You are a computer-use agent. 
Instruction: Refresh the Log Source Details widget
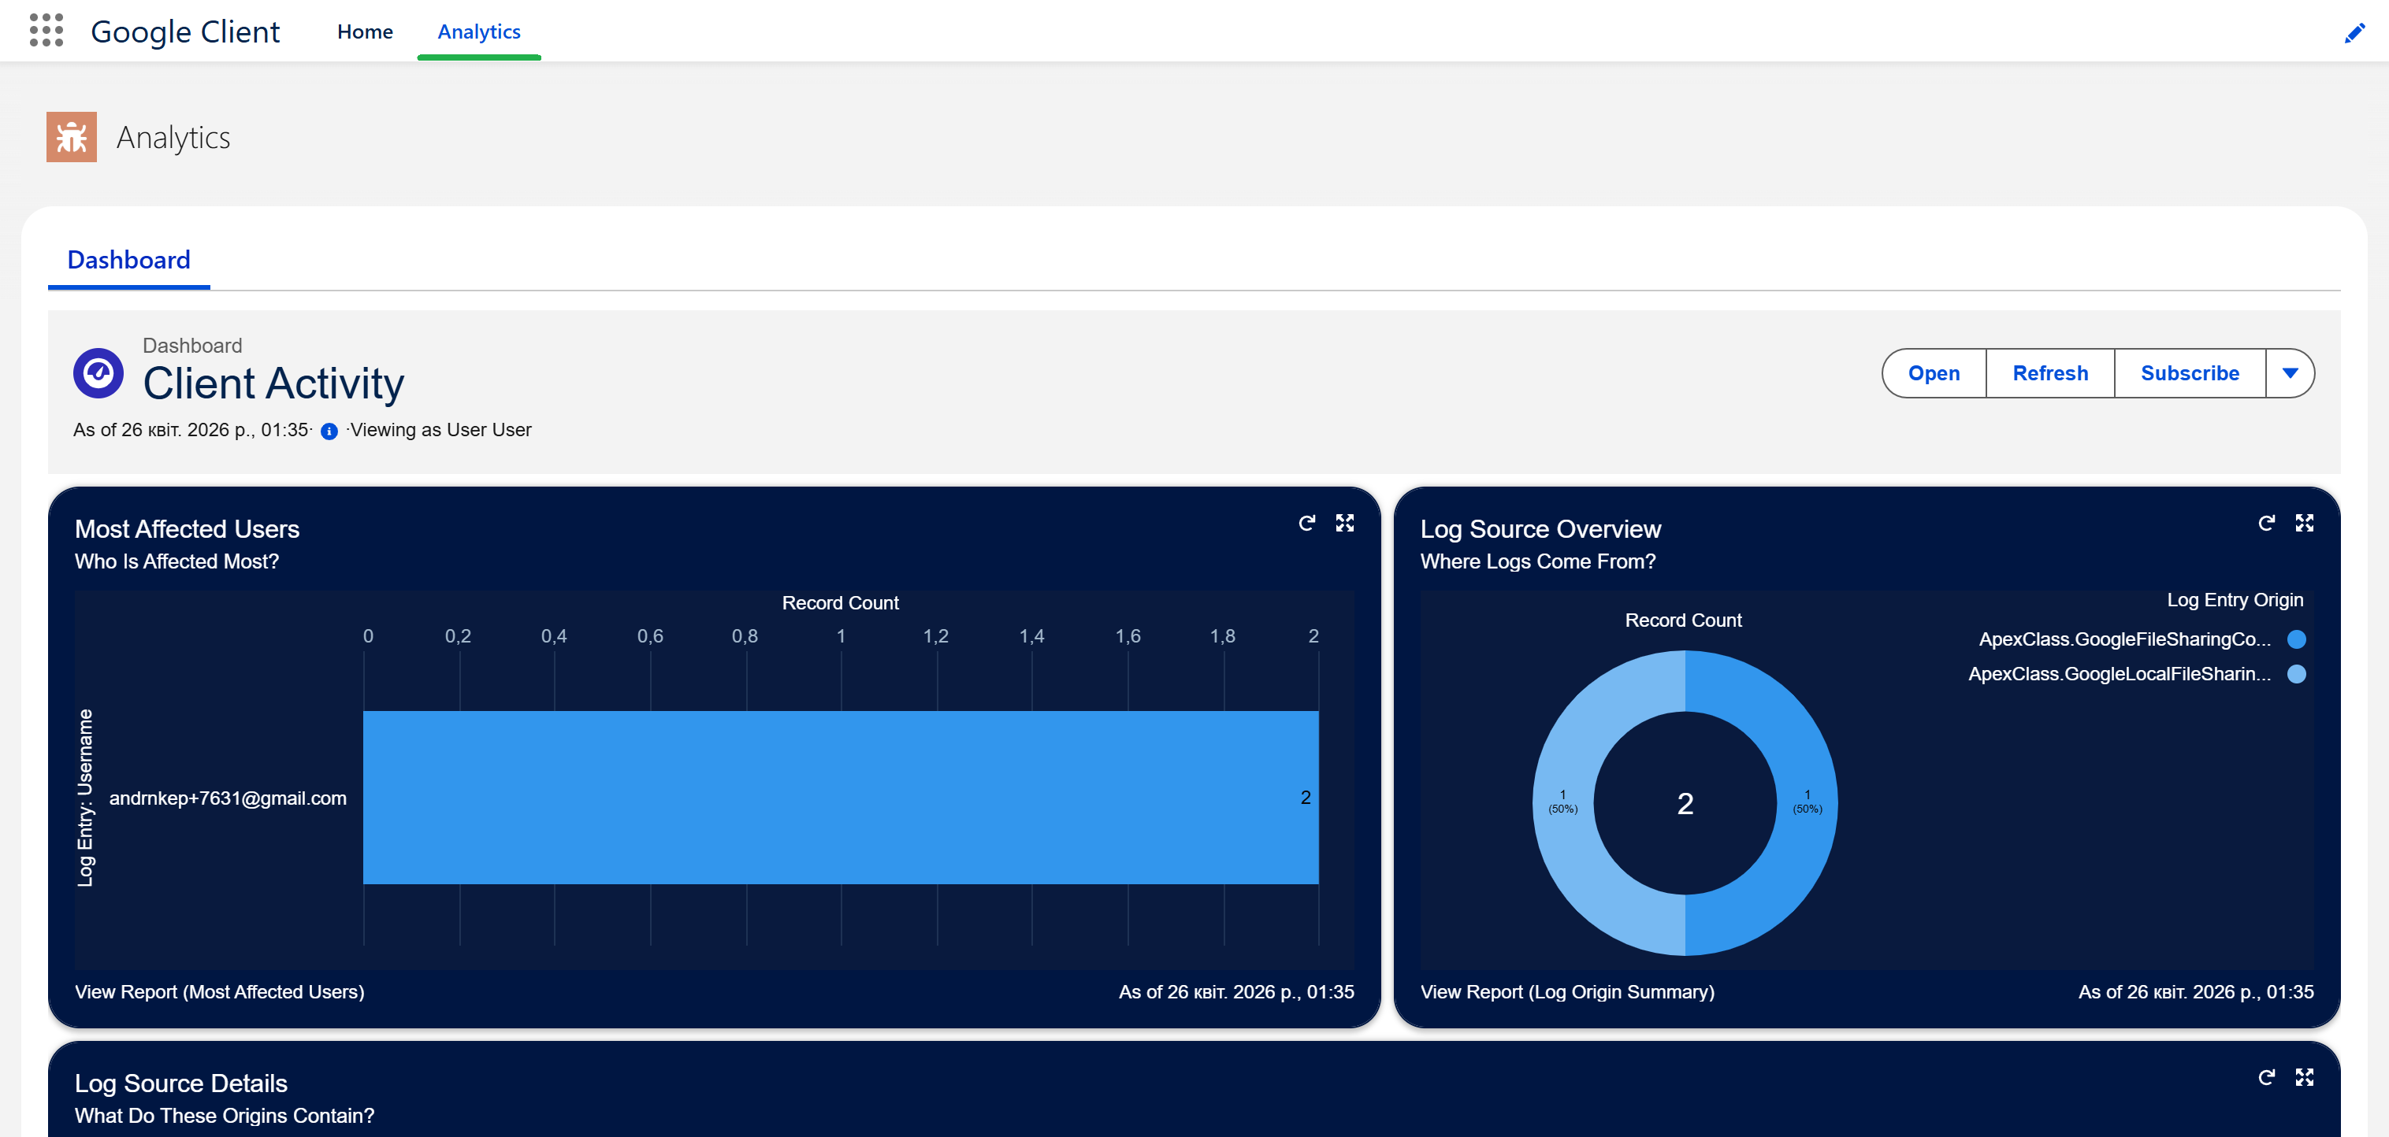pos(2267,1077)
